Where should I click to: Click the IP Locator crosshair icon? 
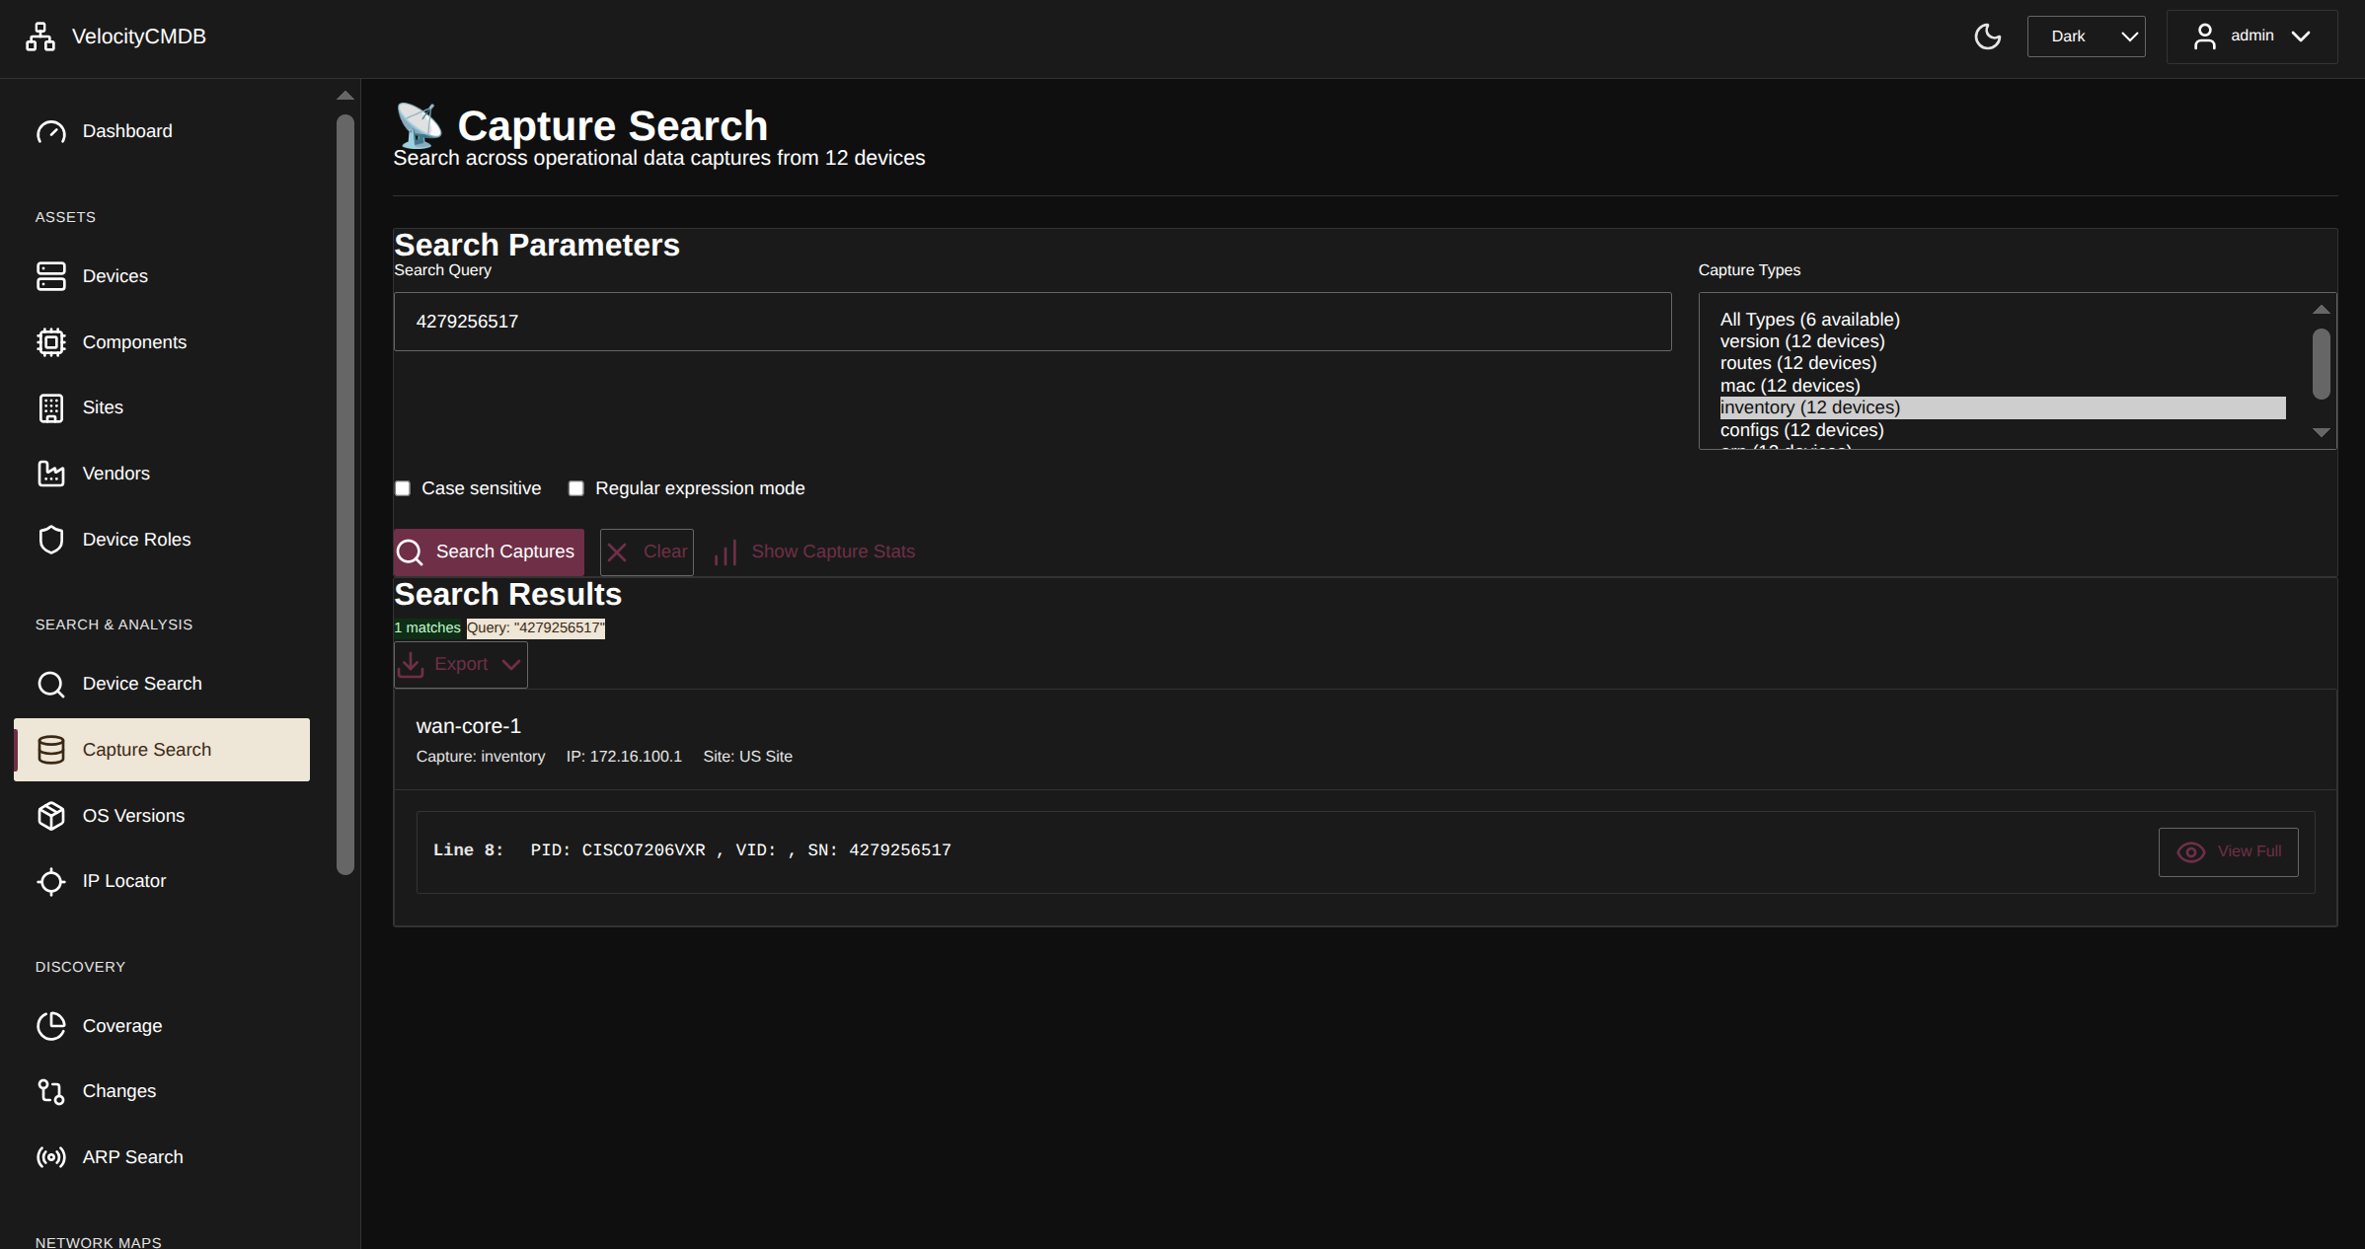51,881
